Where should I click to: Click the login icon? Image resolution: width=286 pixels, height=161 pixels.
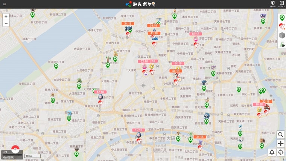281,4
